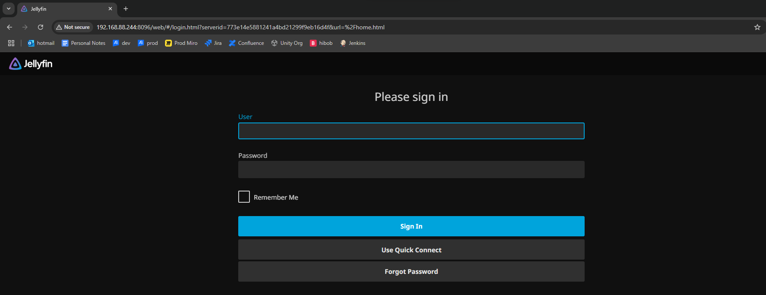Click the Not secure site warning
The image size is (766, 295).
click(73, 27)
